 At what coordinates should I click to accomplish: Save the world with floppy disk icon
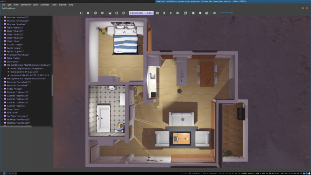[x=117, y=13]
